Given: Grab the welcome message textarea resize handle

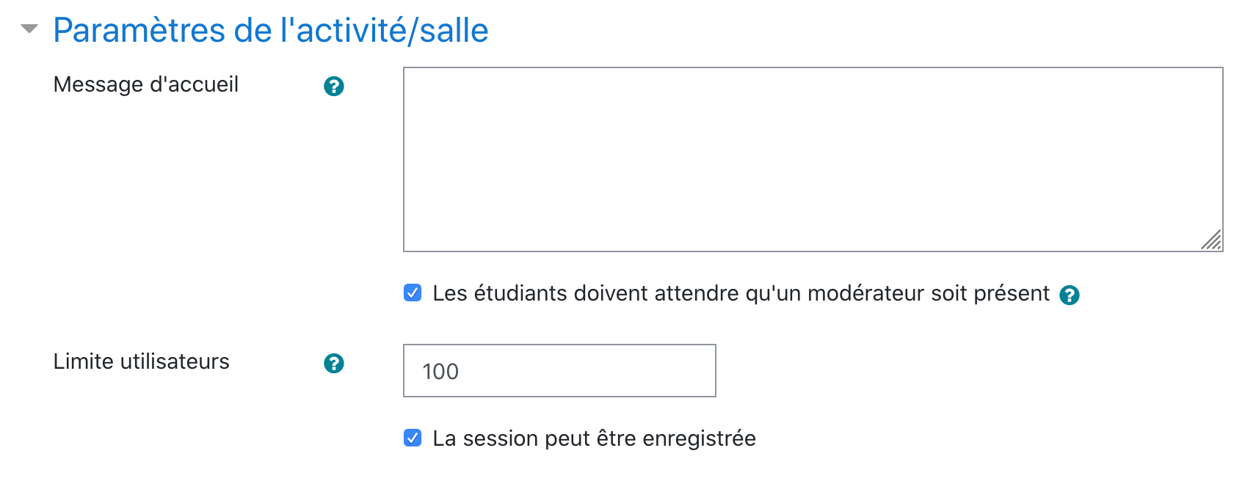Looking at the screenshot, I should coord(1212,240).
